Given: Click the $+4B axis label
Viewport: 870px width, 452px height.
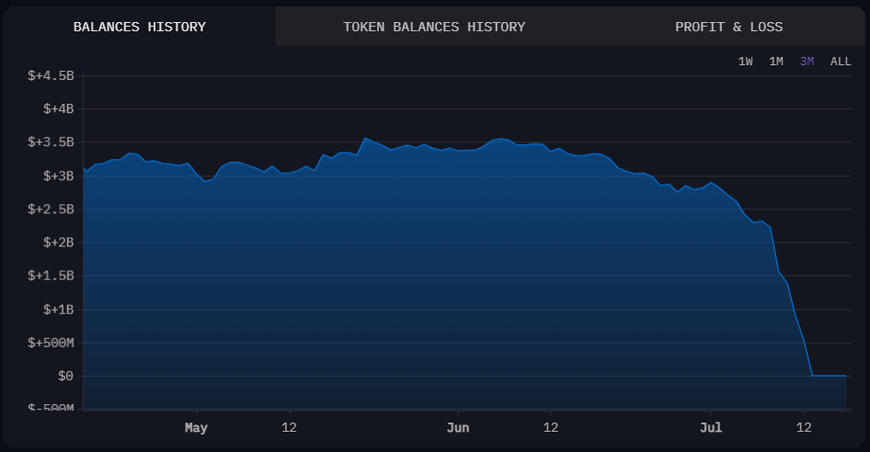Looking at the screenshot, I should [59, 108].
